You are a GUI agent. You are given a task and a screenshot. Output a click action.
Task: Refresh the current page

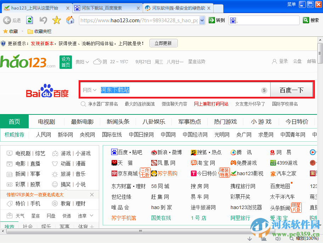tap(29, 20)
